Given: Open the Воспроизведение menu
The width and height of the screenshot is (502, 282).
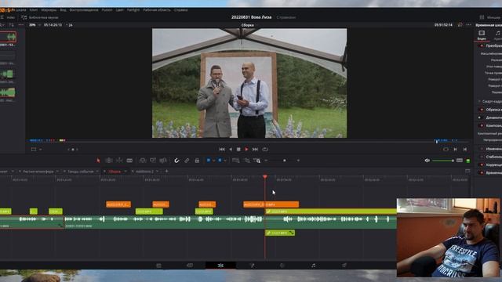Looking at the screenshot, I should (x=84, y=10).
